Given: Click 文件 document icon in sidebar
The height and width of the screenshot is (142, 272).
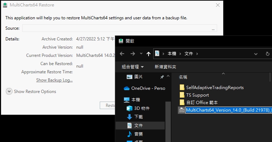Looking at the screenshot, I should pos(130,126).
